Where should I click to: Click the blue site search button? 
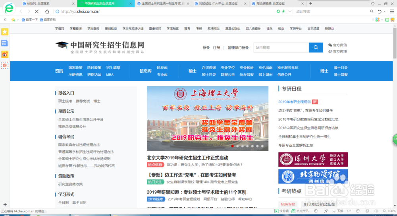coord(316,47)
